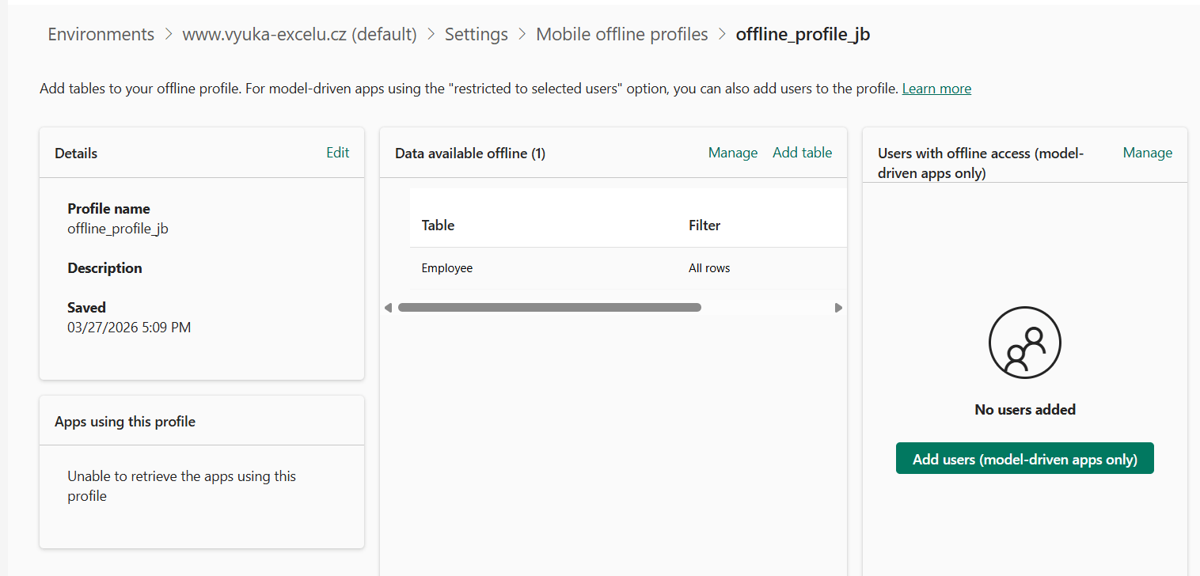Click Add table
The height and width of the screenshot is (576, 1200).
point(802,153)
